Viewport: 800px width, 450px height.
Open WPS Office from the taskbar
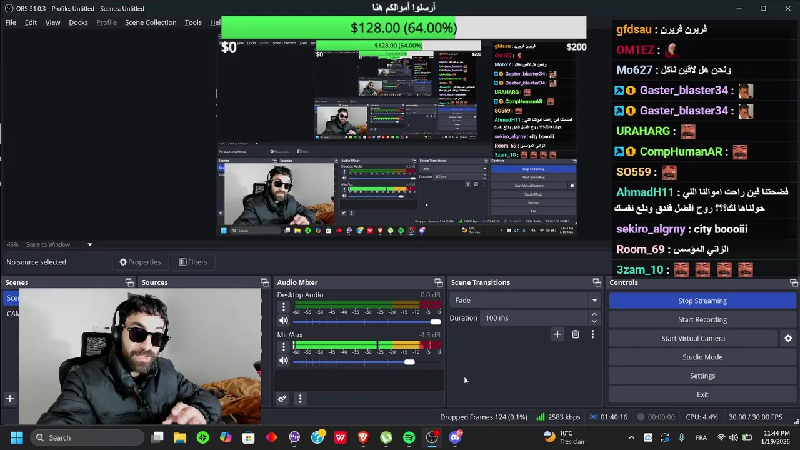coord(340,437)
